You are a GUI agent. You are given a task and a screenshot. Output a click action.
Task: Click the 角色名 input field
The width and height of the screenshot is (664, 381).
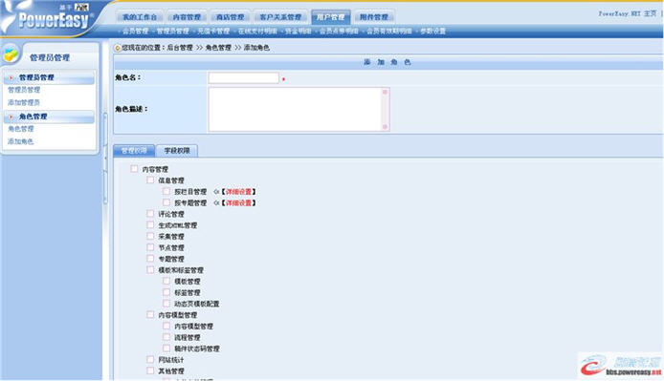pos(243,77)
